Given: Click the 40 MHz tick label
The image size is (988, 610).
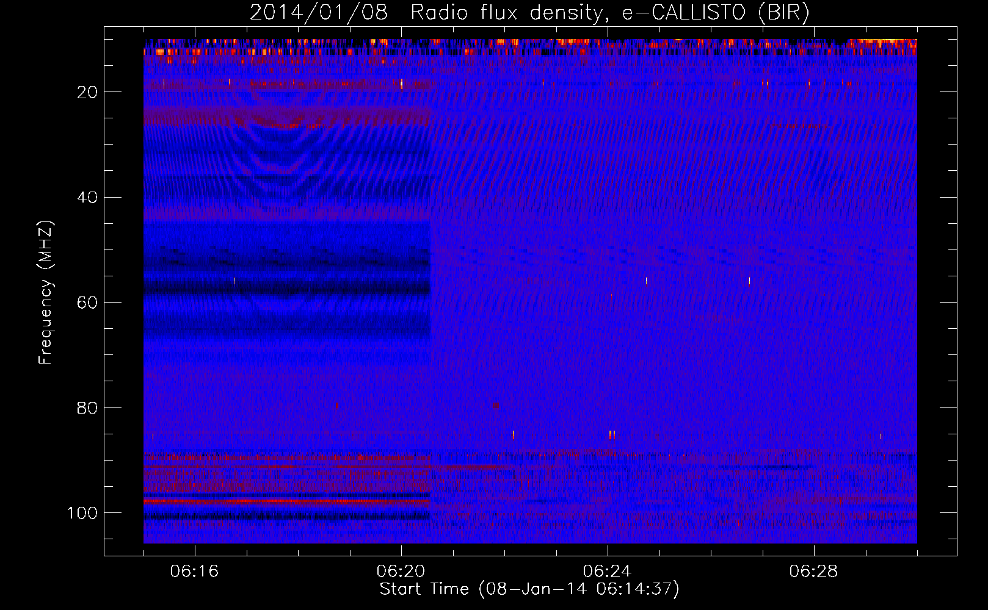Looking at the screenshot, I should click(x=87, y=197).
